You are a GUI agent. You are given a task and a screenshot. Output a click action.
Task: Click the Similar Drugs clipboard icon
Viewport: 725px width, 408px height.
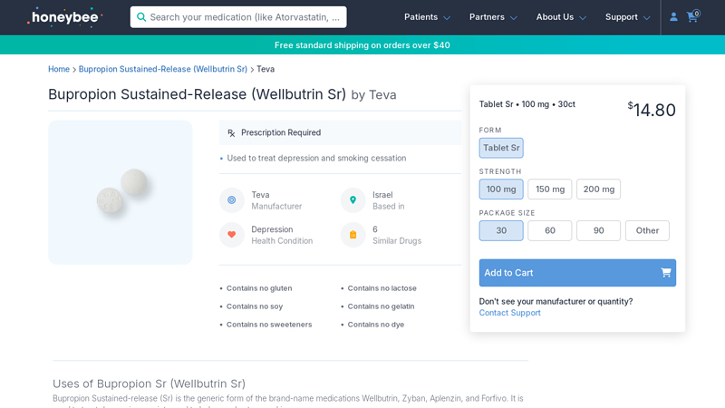pyautogui.click(x=353, y=235)
